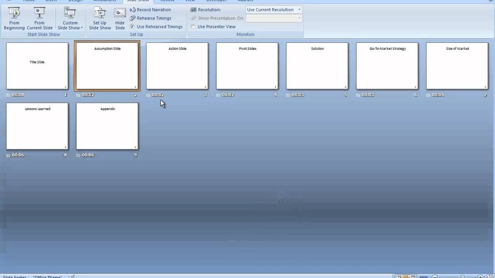
Task: Click slide number 5 label
Action: (345, 95)
